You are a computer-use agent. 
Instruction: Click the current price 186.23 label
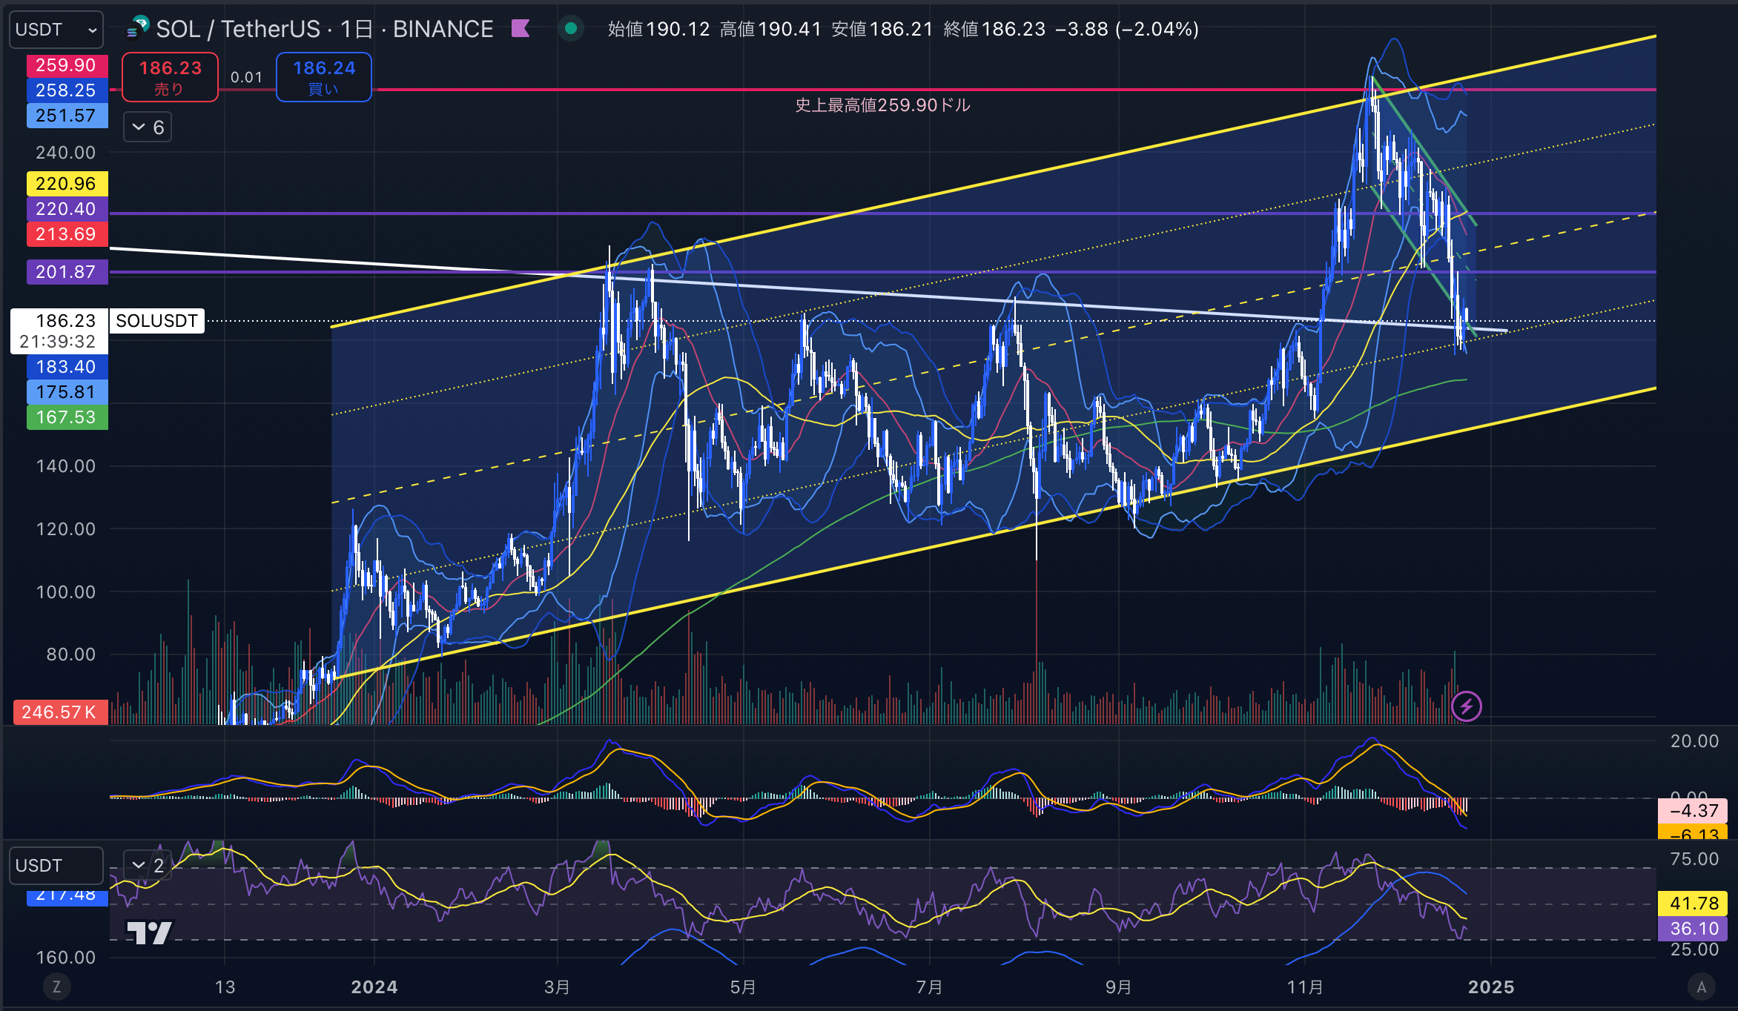(x=59, y=331)
